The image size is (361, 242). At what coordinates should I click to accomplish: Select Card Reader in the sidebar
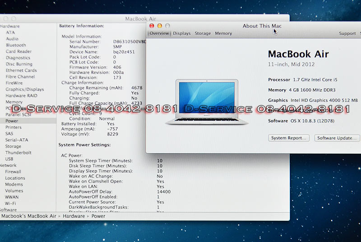tap(19, 51)
